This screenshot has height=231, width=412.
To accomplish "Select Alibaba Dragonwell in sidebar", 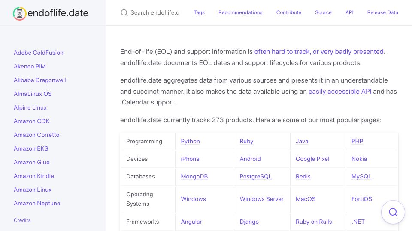I will [39, 80].
